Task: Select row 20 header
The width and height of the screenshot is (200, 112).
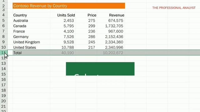Action: pyautogui.click(x=4, y=101)
